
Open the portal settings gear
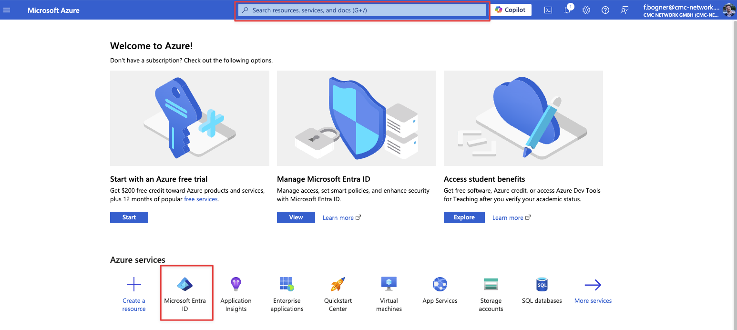[586, 10]
